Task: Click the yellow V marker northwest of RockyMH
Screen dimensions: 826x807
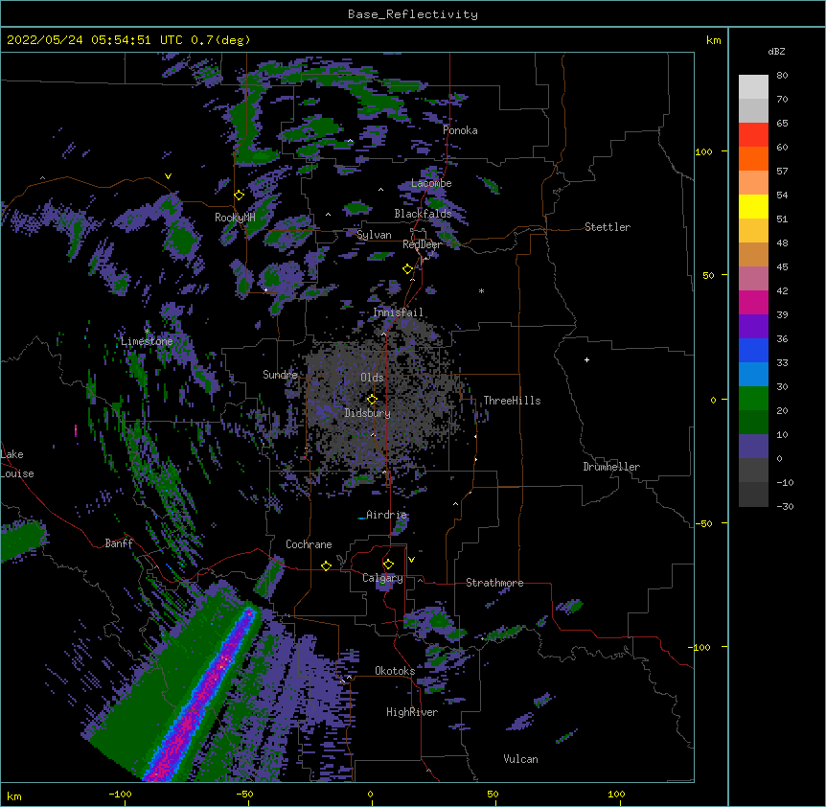Action: 168,176
